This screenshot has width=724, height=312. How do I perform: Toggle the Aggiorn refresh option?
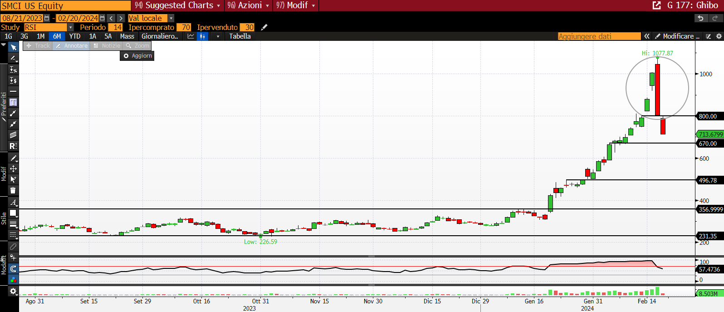137,56
